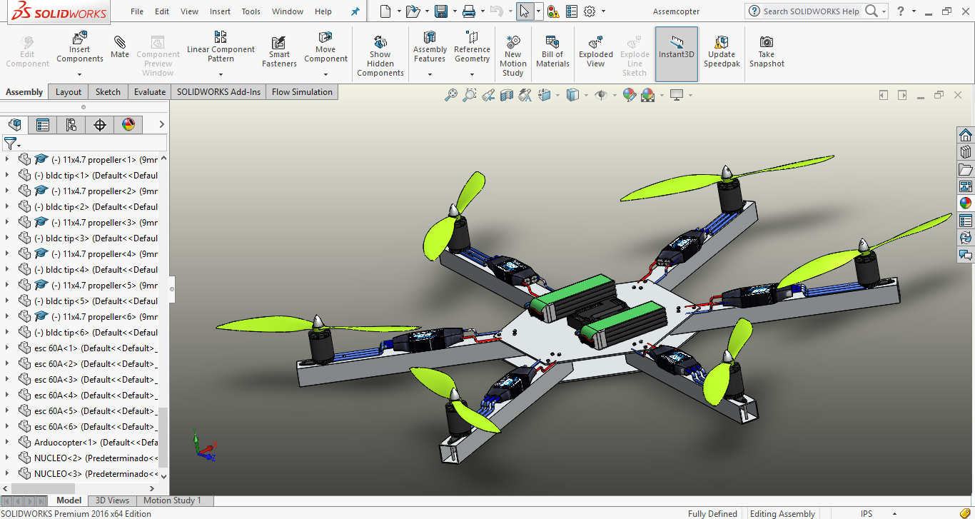
Task: Open the DisplayManager tab icon
Action: [x=128, y=125]
